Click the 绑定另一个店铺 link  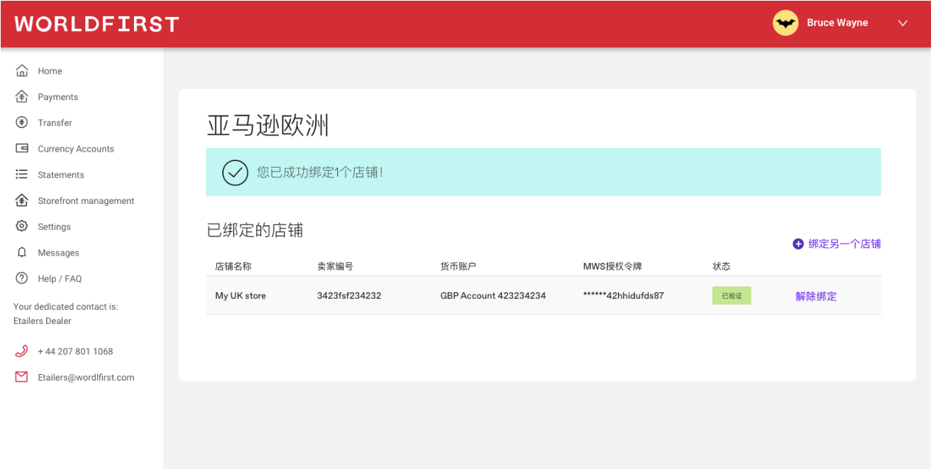coord(844,244)
